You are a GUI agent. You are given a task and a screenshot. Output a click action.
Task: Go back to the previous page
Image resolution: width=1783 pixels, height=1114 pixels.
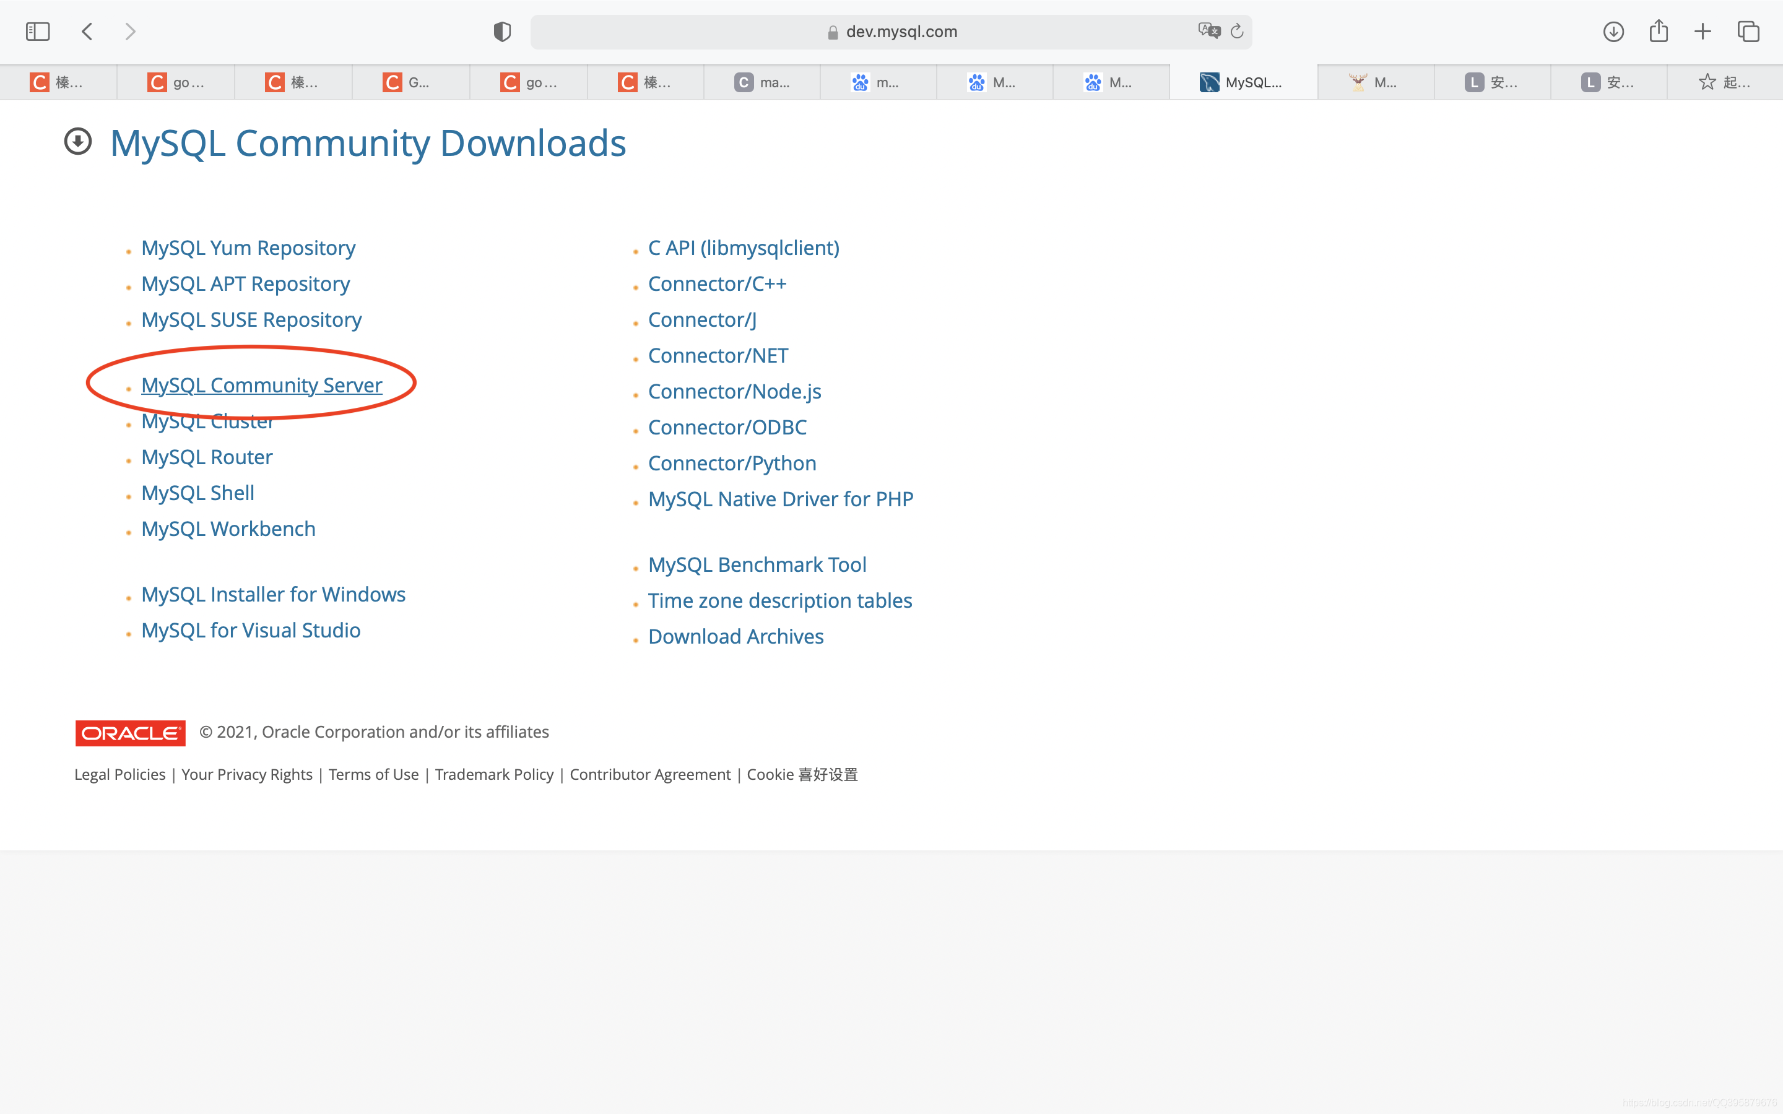click(87, 32)
